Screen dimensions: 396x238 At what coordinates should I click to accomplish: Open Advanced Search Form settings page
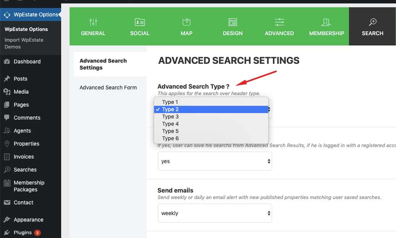(108, 87)
